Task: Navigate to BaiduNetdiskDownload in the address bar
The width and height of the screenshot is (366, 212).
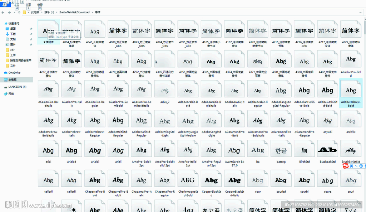Action: tap(74, 13)
